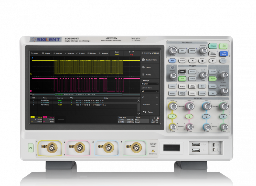Screen dimensions: 256x186
Task: Toggle the Run/Stop acquisition button
Action: tap(224, 46)
